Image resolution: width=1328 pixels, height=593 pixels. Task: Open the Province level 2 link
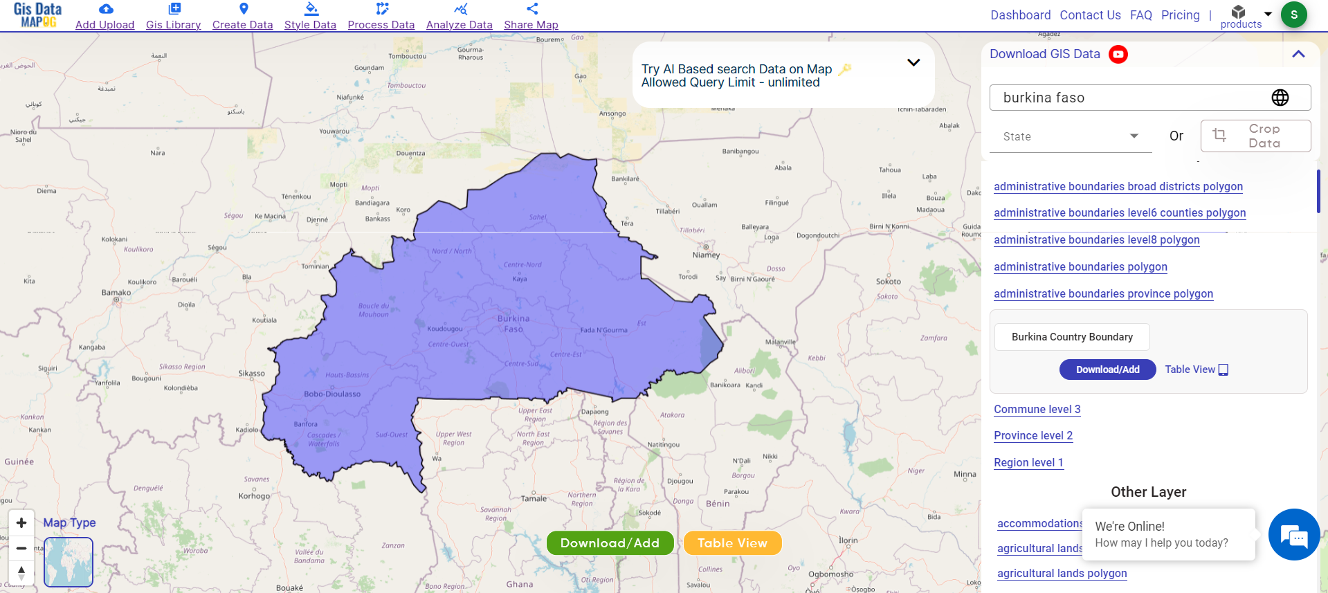click(1033, 435)
